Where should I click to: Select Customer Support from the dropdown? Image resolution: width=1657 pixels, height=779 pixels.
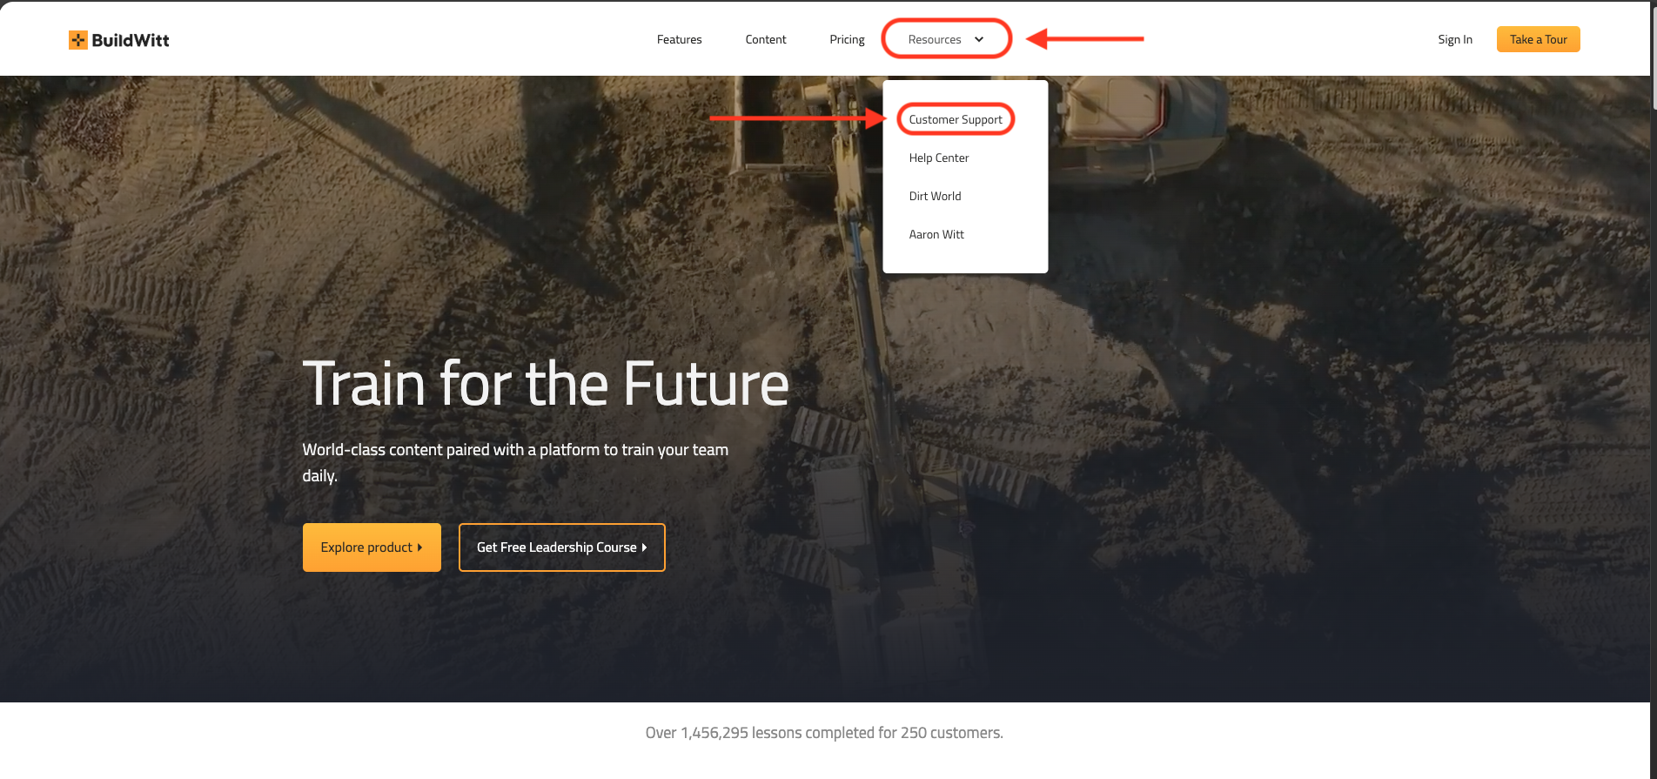(x=955, y=119)
